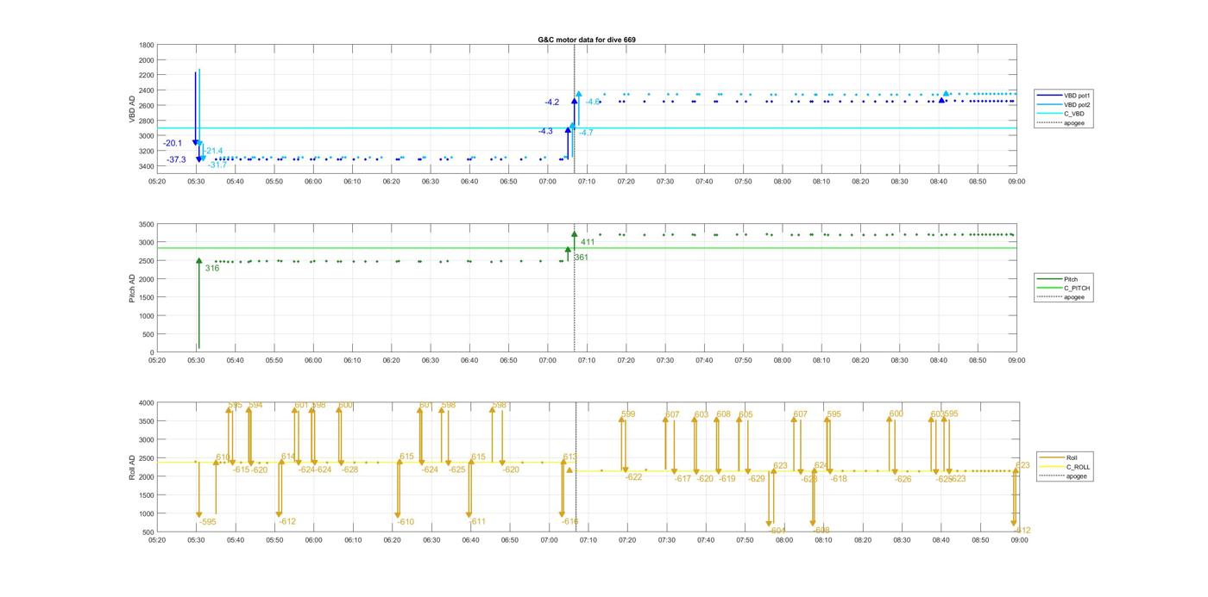The width and height of the screenshot is (1208, 597).
Task: Click the '-617' roll data label
Action: point(683,479)
